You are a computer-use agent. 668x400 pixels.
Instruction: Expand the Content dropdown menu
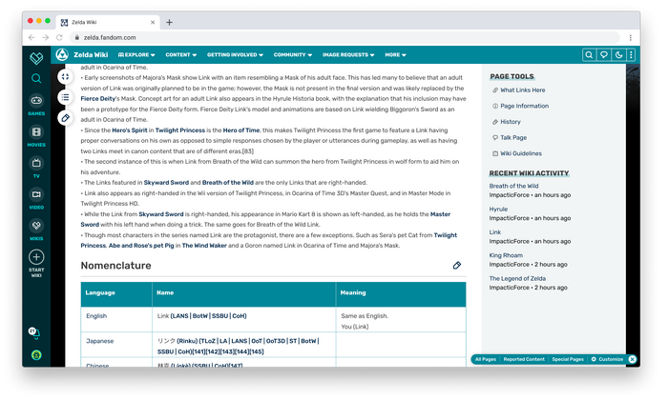181,55
